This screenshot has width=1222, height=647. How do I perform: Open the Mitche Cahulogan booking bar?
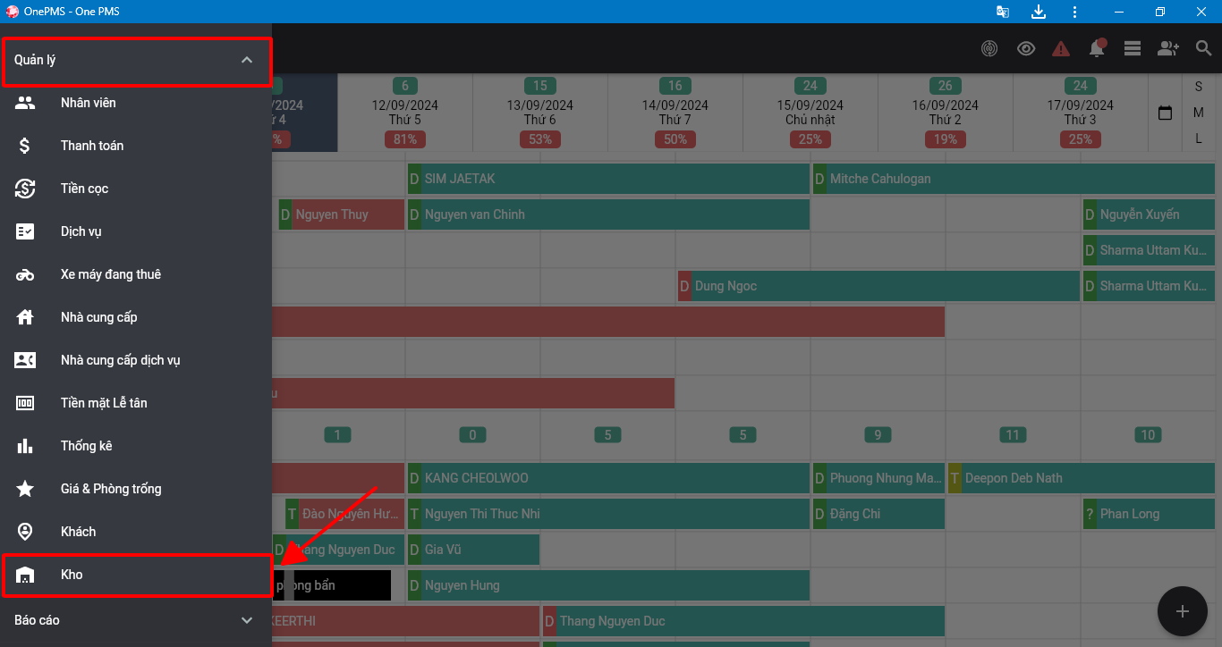coord(1014,179)
